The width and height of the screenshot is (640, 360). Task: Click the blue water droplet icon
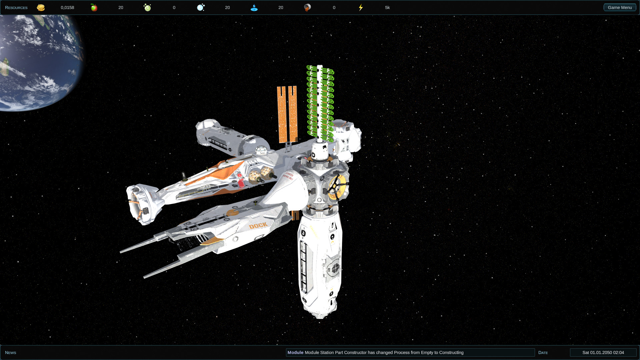(x=254, y=7)
